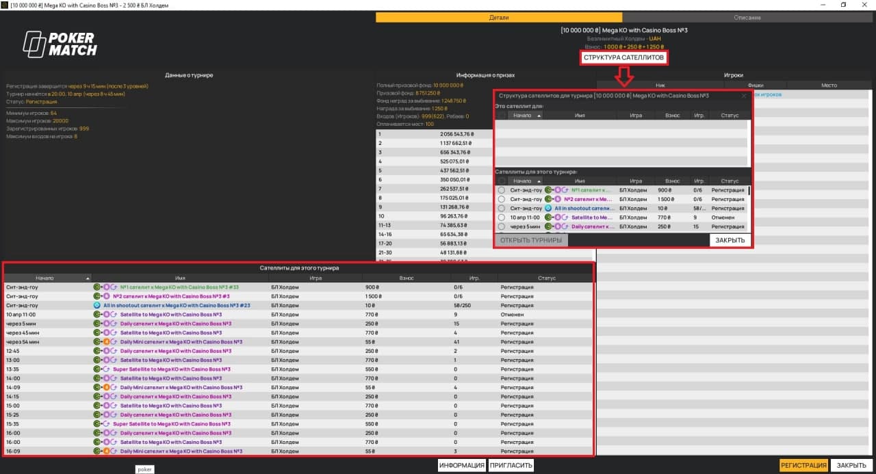Click the orange icon in the 16:09 Daily Mini row
This screenshot has width=876, height=474.
click(x=106, y=451)
